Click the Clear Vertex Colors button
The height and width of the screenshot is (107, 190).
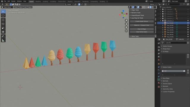[142, 32]
